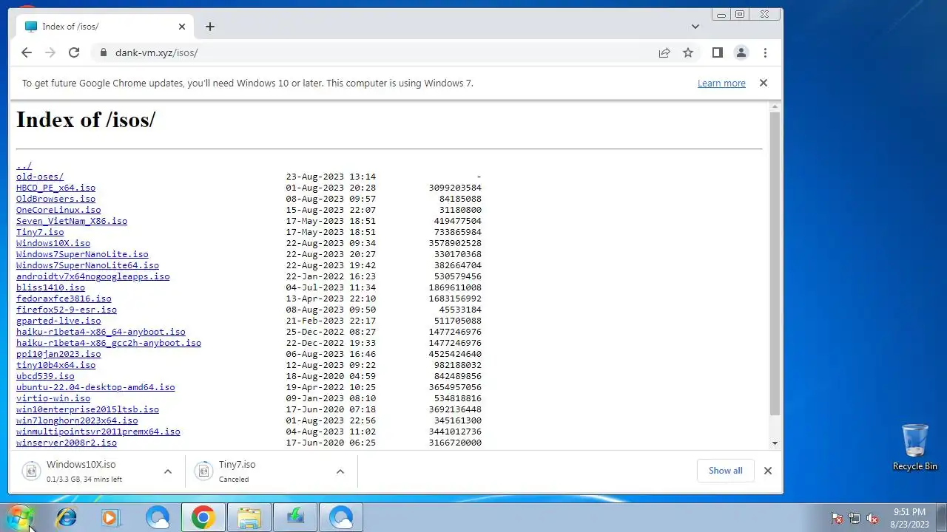Download tiny10b4x64.iso
This screenshot has height=532, width=947.
coord(56,365)
